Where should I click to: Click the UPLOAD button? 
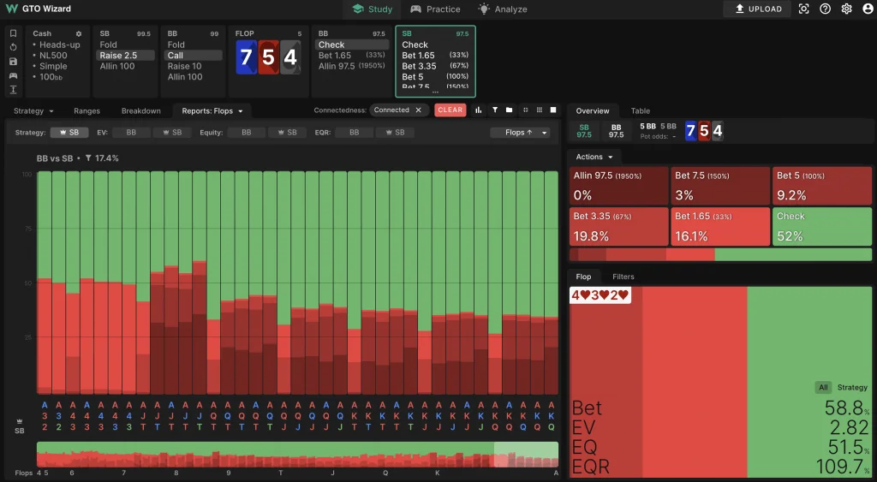point(757,9)
